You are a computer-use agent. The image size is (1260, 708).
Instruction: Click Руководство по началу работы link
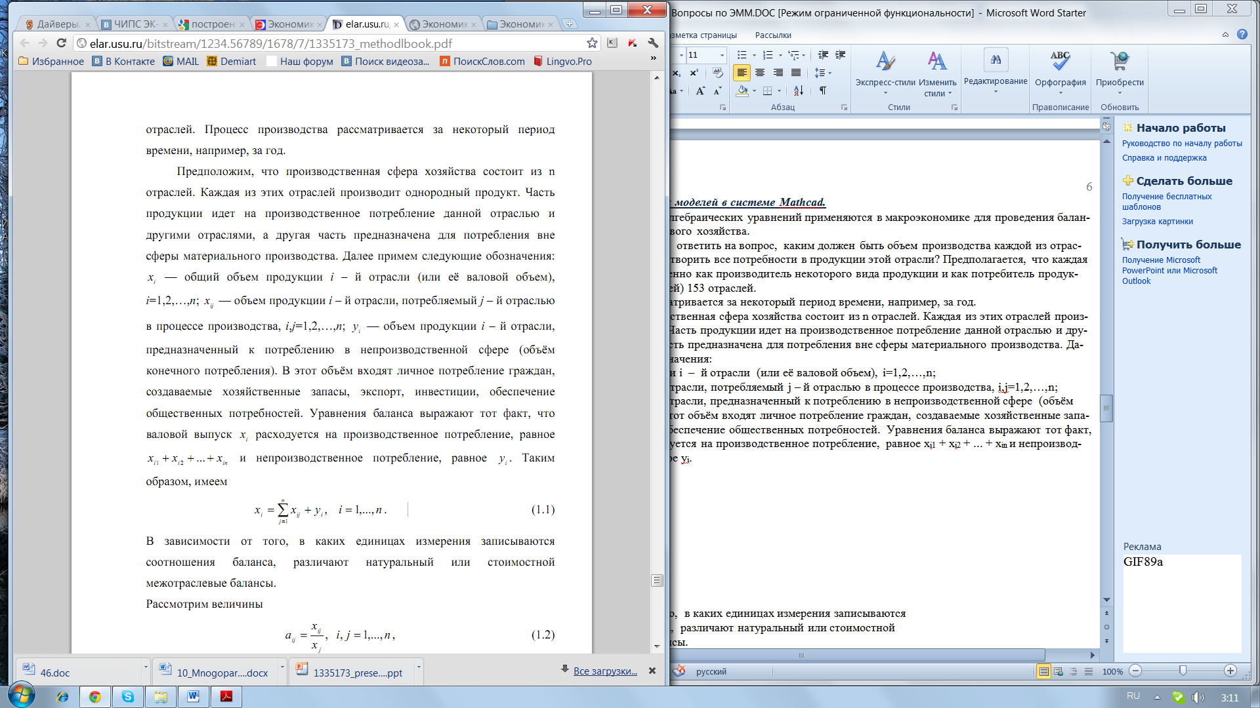point(1182,143)
